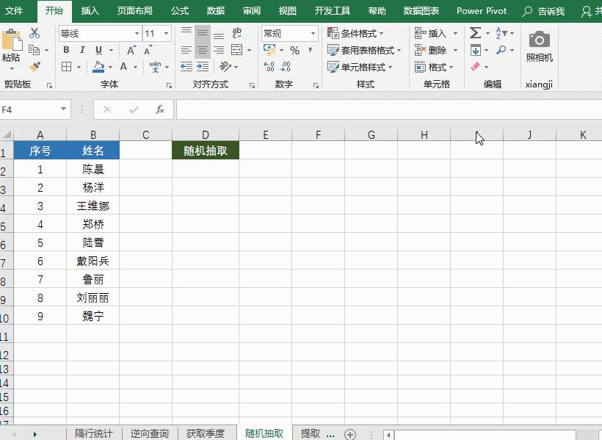Image resolution: width=602 pixels, height=440 pixels.
Task: Click the AutoSum Σ icon
Action: [x=474, y=32]
